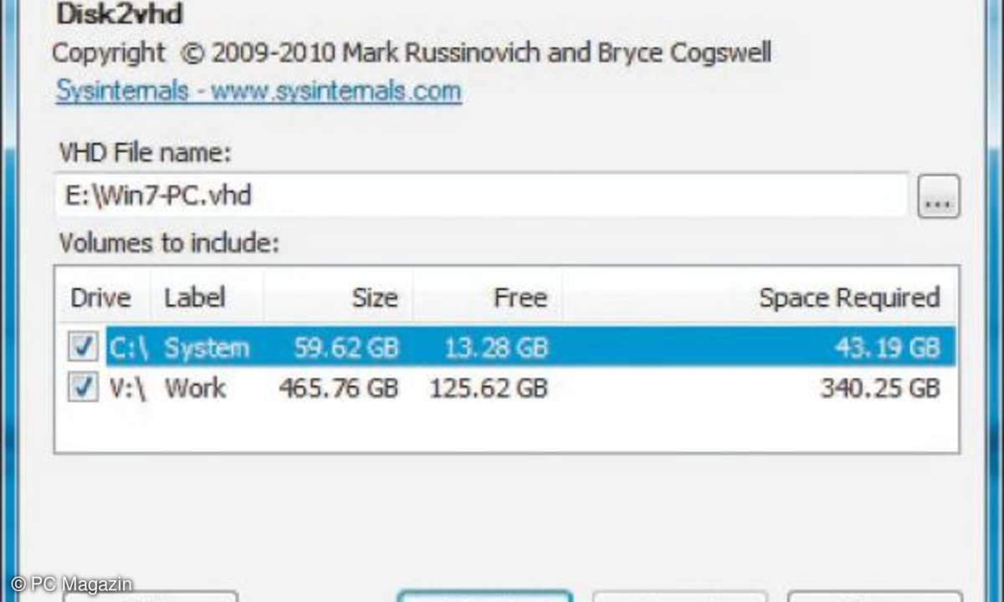1004x602 pixels.
Task: Browse for VHD file location with ellipsis button
Action: click(939, 196)
